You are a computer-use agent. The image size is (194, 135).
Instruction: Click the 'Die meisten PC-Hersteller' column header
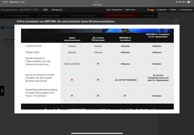click(98, 39)
